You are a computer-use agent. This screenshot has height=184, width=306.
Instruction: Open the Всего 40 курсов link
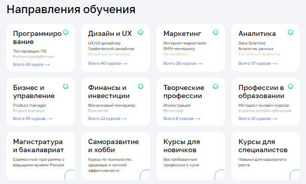coord(107,64)
